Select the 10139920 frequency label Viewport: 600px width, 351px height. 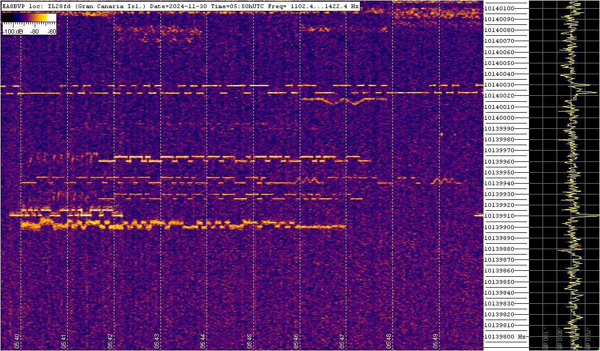point(499,205)
